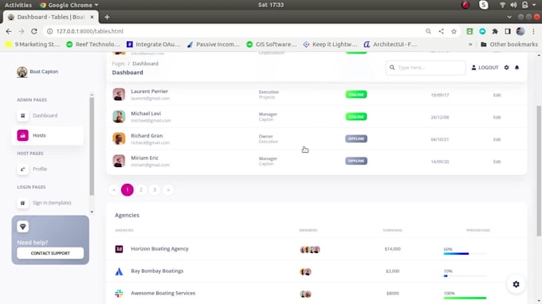The height and width of the screenshot is (304, 542).
Task: Click the Horizon Boating Agency logo icon
Action: coord(119,249)
